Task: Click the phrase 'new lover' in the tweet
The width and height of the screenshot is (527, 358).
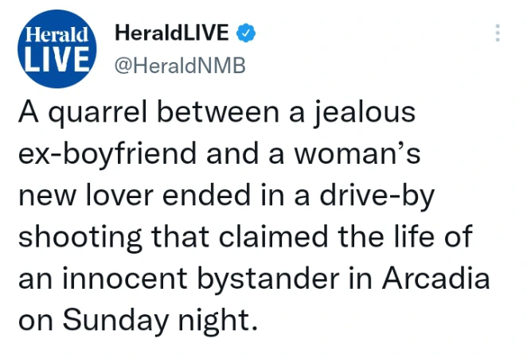Action: (x=86, y=195)
